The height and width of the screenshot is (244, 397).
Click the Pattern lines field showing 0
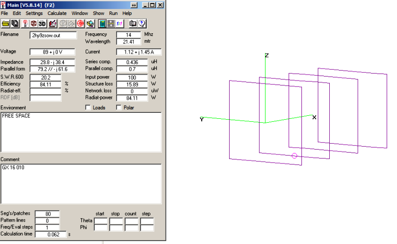coord(47,221)
